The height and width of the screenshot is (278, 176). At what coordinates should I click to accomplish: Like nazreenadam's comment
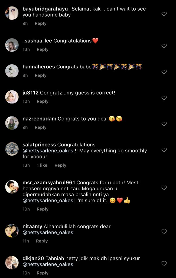[164, 124]
